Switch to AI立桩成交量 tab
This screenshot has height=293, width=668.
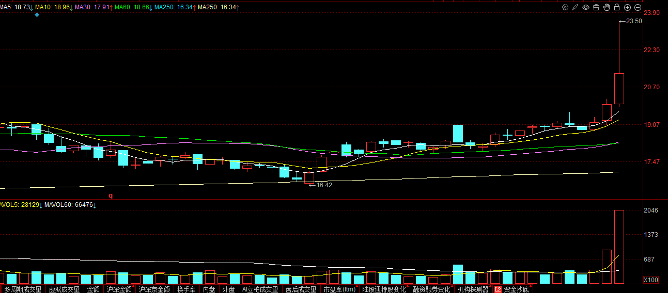coord(260,289)
